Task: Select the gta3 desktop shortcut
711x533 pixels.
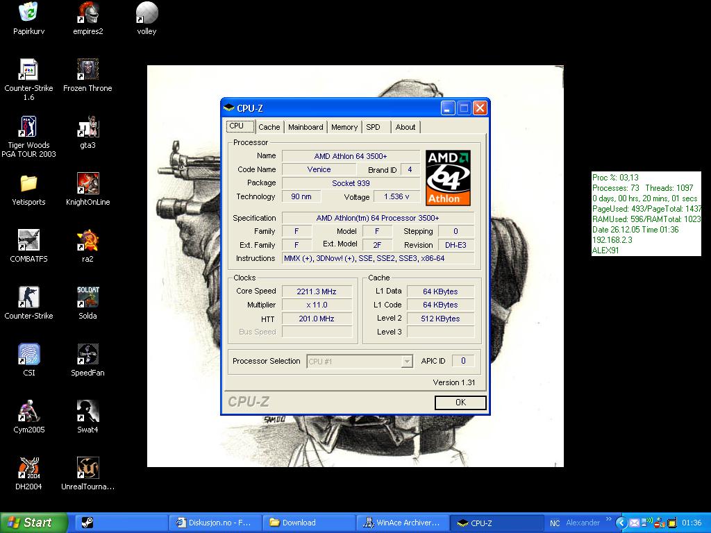Action: pos(87,133)
